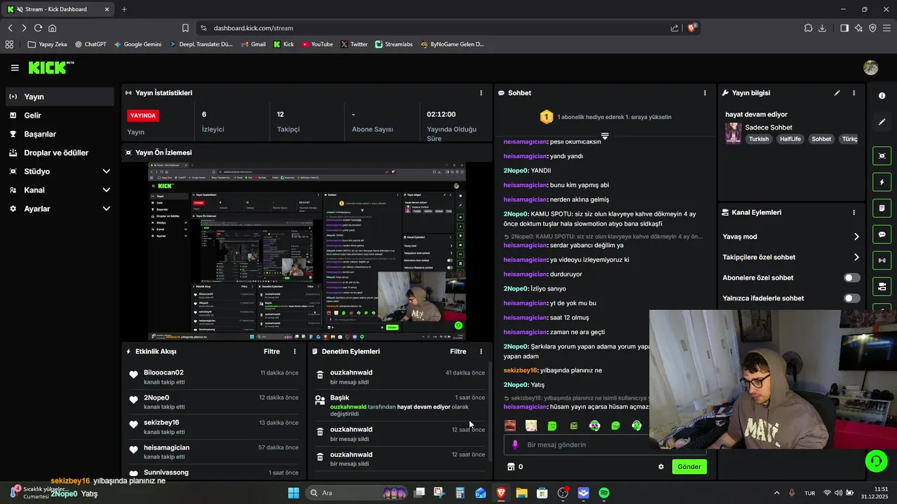Open the hamburger menu beside Kick logo
The width and height of the screenshot is (897, 504).
point(15,68)
